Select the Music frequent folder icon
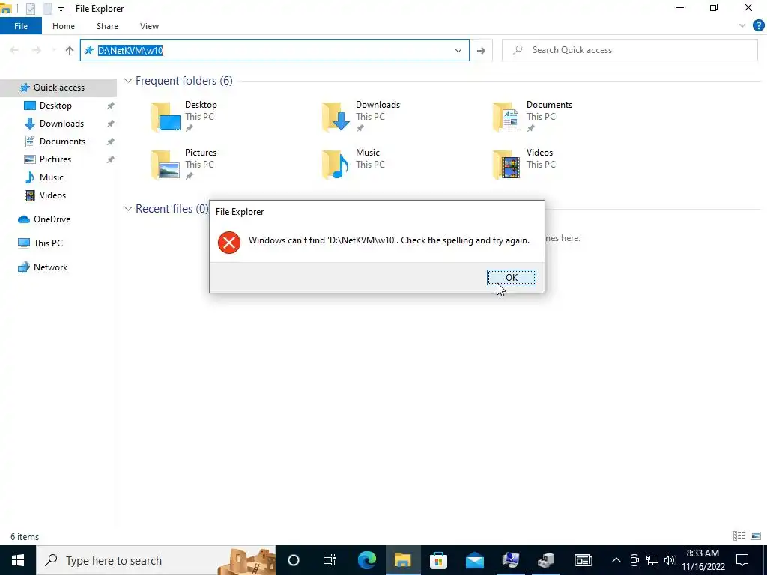 click(x=336, y=165)
